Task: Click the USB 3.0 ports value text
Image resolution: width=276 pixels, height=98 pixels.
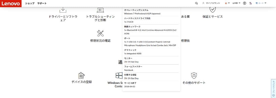Action: (150, 43)
